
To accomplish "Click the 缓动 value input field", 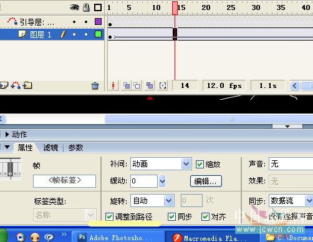I will coord(144,181).
